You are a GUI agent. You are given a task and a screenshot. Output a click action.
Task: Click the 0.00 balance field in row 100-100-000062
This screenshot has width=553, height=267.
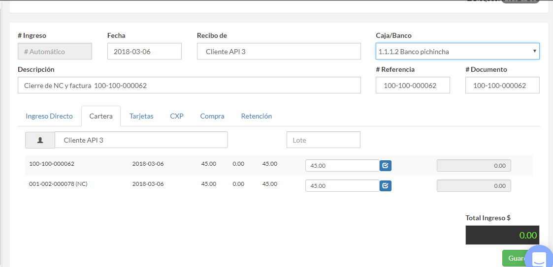(x=474, y=166)
